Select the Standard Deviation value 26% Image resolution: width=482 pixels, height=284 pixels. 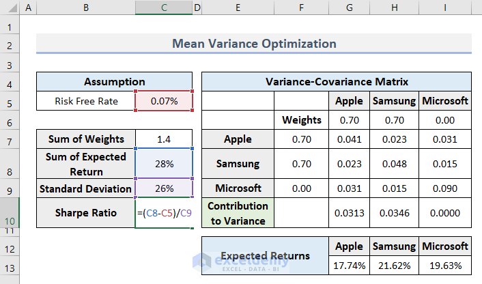(164, 188)
